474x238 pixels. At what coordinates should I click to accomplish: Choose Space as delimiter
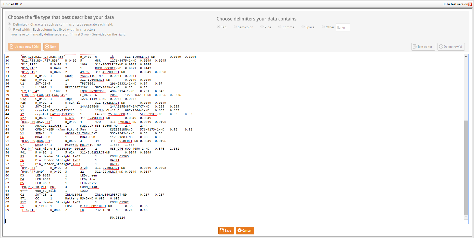pos(303,27)
